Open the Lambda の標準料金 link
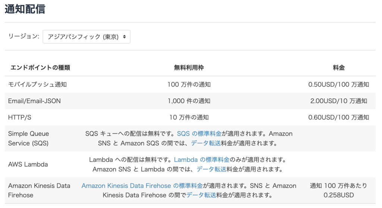The width and height of the screenshot is (382, 208). [x=202, y=160]
